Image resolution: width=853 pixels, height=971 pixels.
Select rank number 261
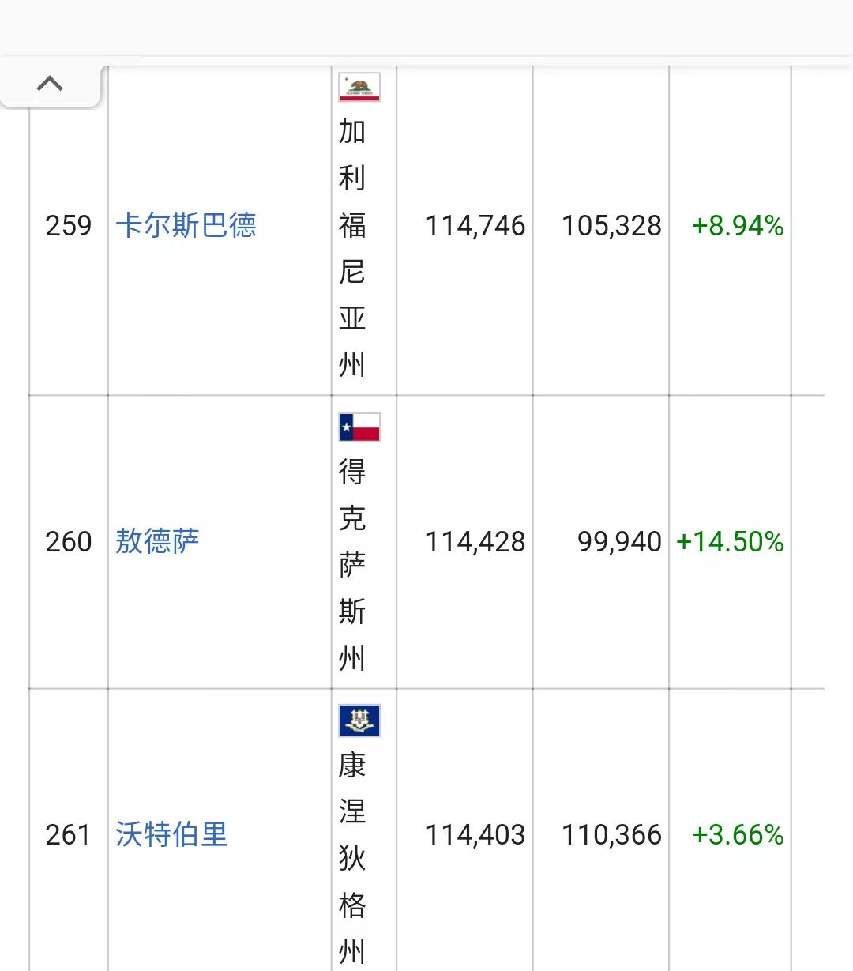click(69, 835)
